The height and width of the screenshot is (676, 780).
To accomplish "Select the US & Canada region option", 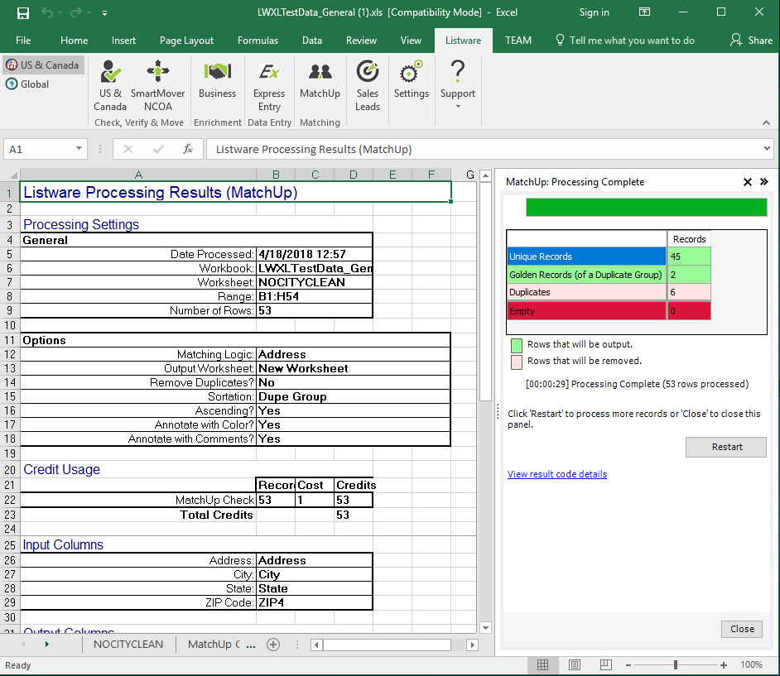I will [x=43, y=65].
